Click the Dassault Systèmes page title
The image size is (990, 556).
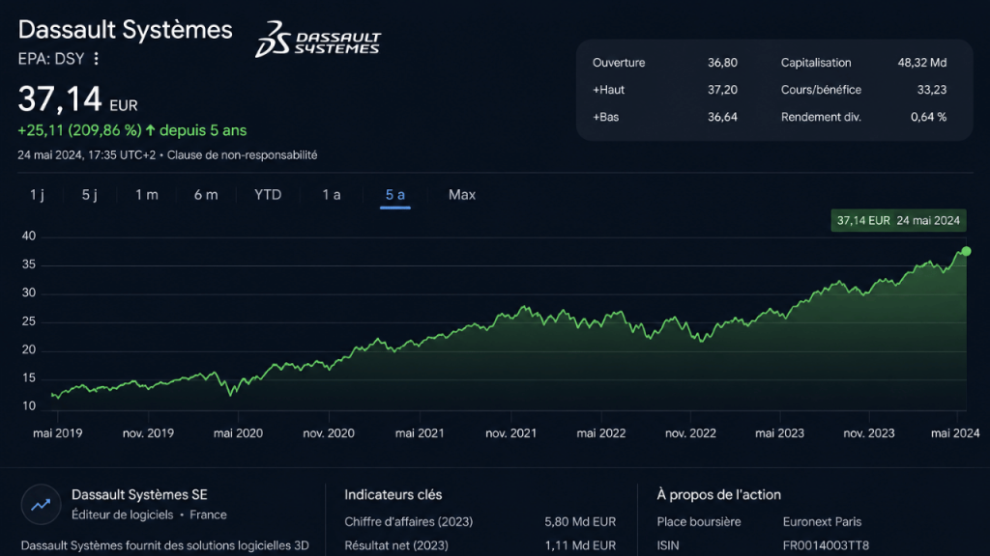[x=125, y=30]
